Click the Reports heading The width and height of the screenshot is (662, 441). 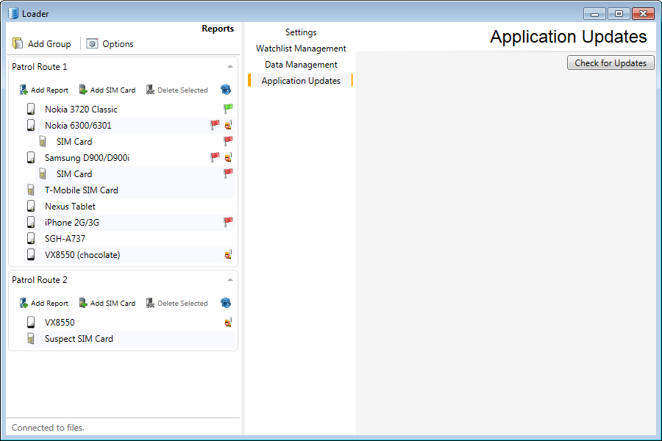(x=218, y=29)
